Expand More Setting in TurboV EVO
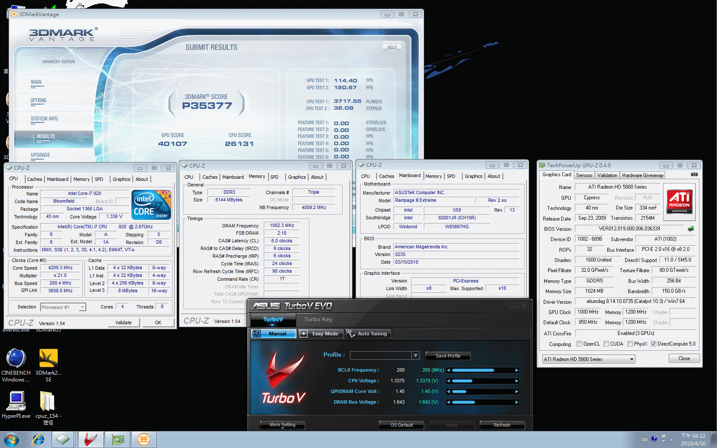The width and height of the screenshot is (717, 448). [x=283, y=425]
